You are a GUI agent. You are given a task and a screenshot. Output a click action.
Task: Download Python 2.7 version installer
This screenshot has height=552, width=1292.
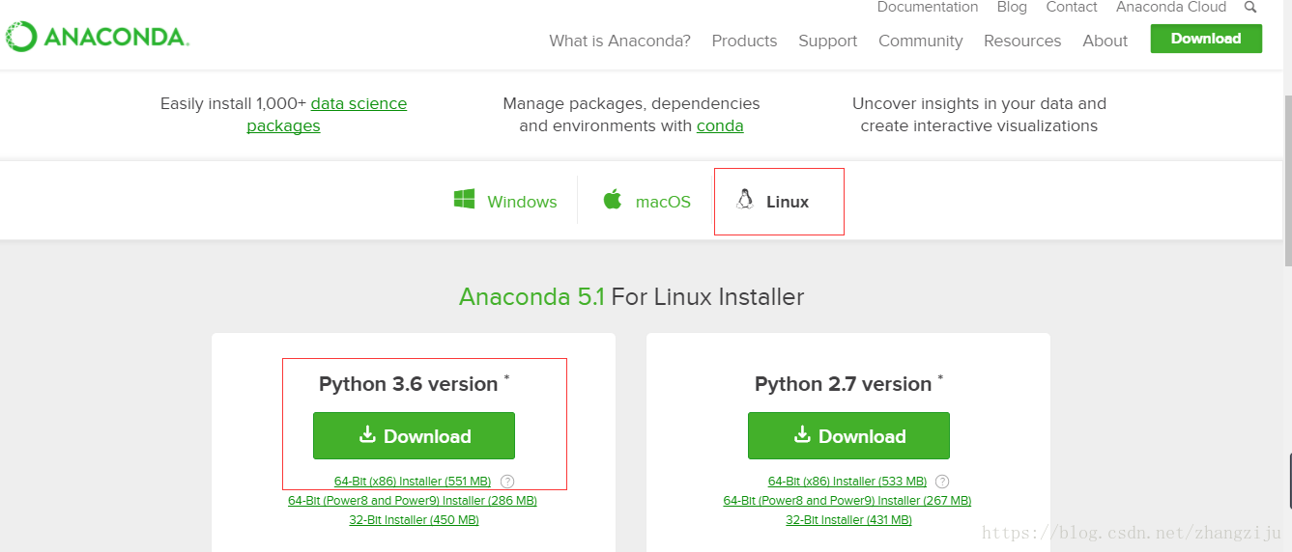pyautogui.click(x=848, y=436)
